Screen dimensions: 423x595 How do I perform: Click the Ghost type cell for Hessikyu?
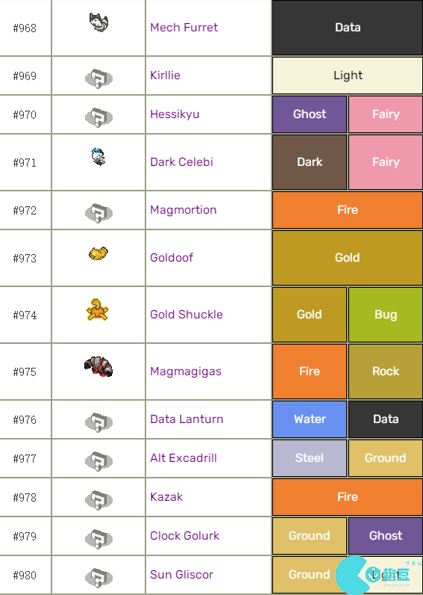point(310,114)
